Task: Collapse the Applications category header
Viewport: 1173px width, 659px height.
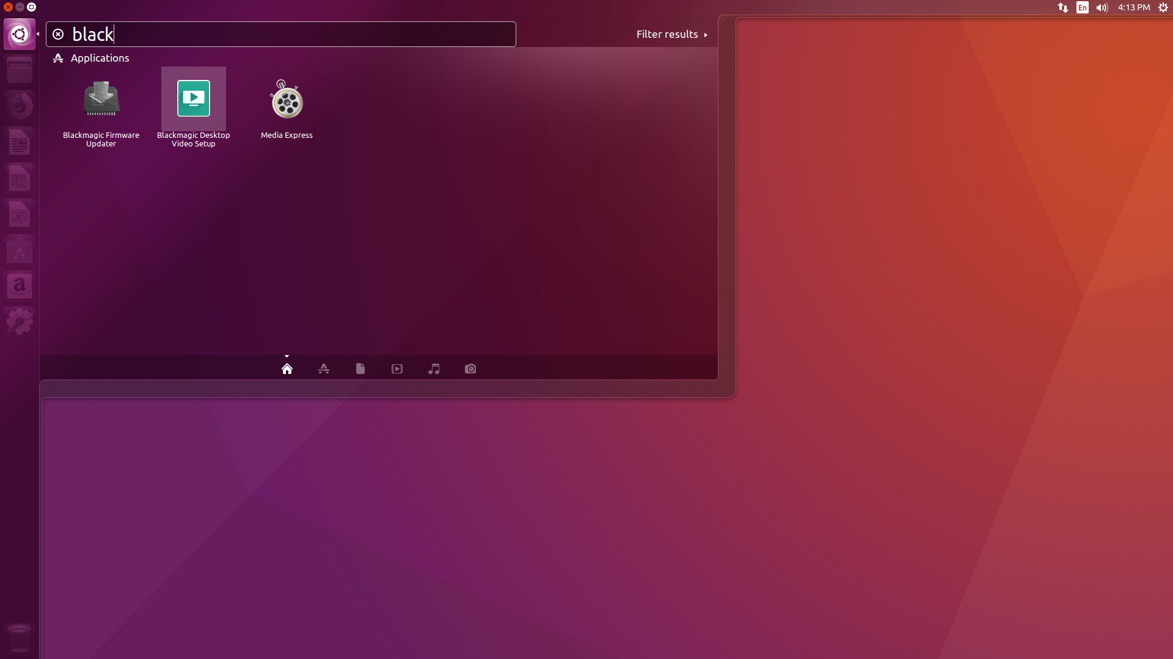Action: (x=100, y=58)
